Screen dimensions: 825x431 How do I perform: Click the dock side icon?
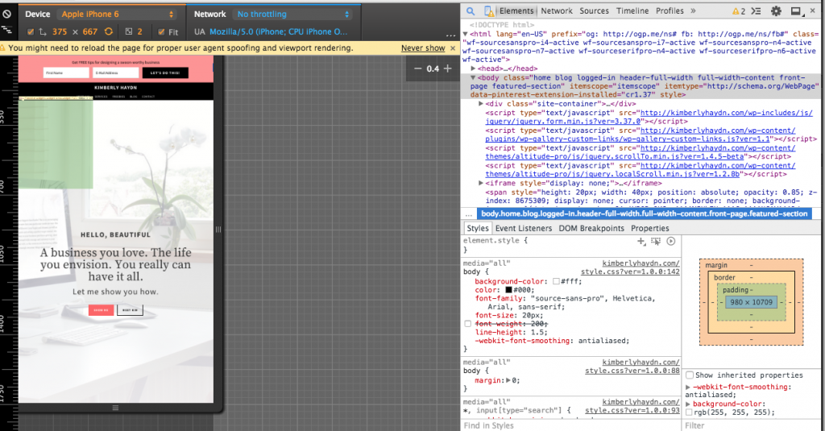[795, 11]
